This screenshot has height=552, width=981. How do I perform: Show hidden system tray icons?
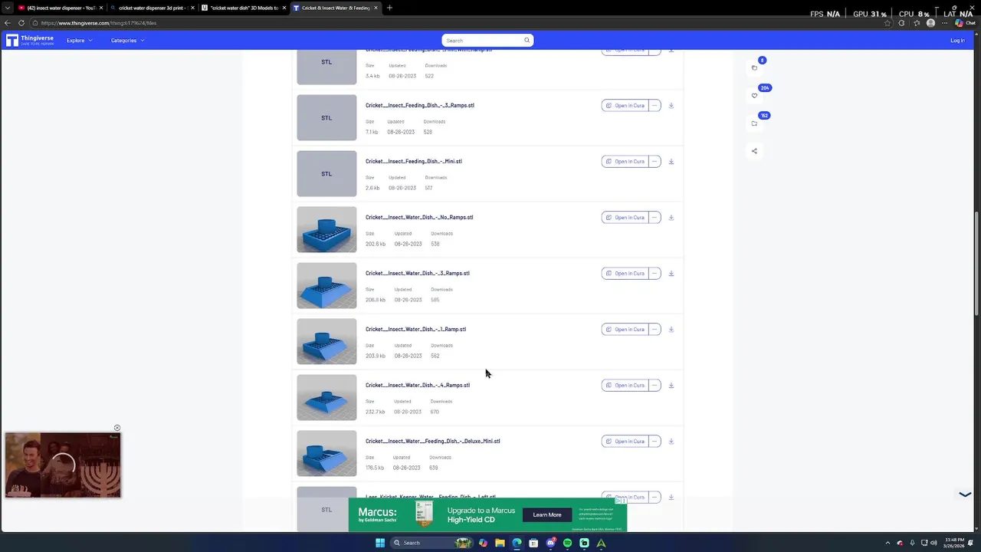[x=887, y=543]
